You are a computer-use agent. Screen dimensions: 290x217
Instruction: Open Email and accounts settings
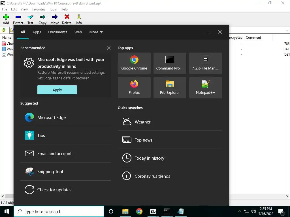[x=66, y=153]
